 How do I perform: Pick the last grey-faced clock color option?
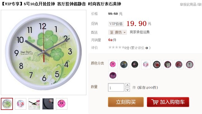click(x=189, y=65)
